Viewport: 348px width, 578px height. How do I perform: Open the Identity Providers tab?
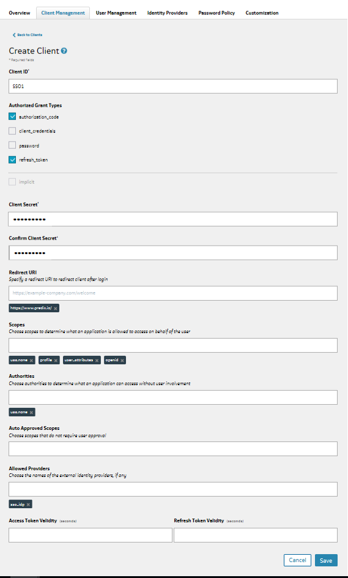167,13
